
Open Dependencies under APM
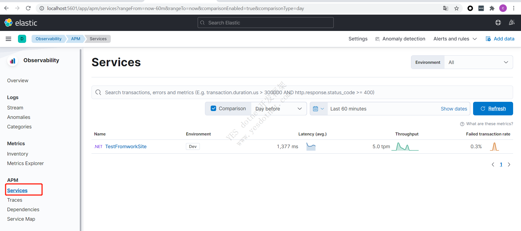23,210
